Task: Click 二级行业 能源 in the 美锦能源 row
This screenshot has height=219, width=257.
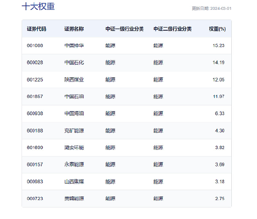Action: 158,198
